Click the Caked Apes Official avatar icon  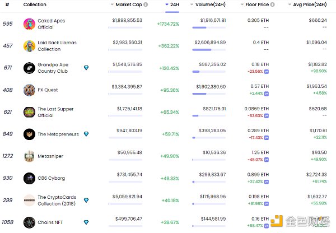pos(30,24)
